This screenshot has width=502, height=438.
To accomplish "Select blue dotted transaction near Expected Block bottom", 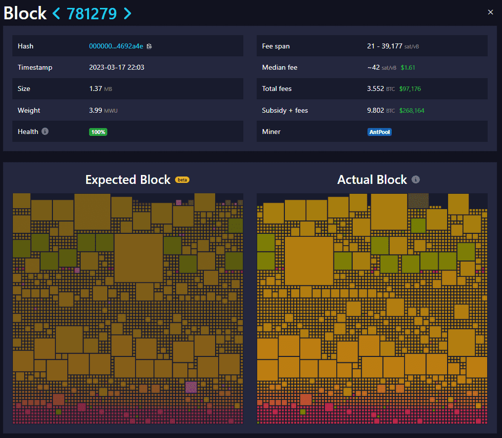I will click(x=191, y=387).
